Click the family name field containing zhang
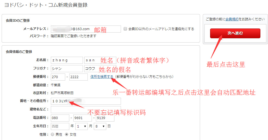Viewport: 268px width, 140px height. click(67, 60)
